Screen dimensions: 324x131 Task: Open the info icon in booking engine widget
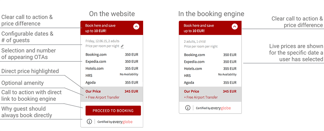coord(188,108)
